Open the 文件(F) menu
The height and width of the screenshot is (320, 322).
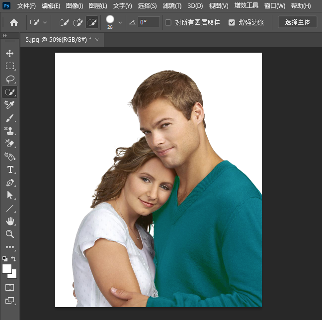click(26, 6)
